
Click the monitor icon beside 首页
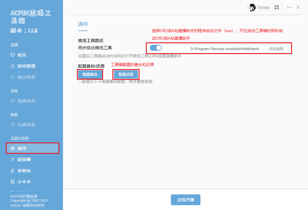click(x=13, y=55)
